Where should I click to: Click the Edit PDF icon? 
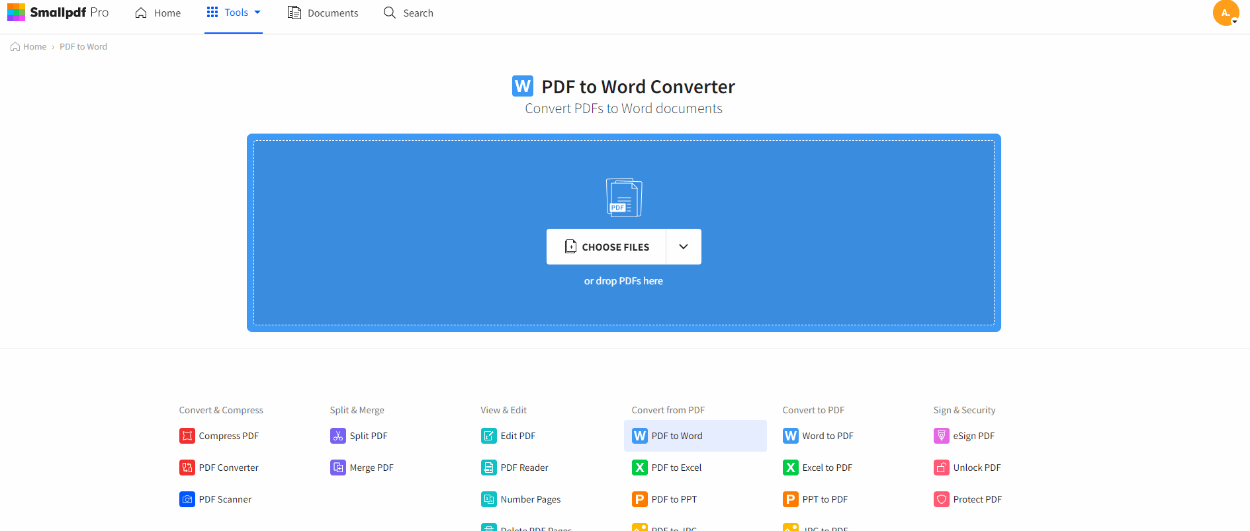(x=489, y=436)
